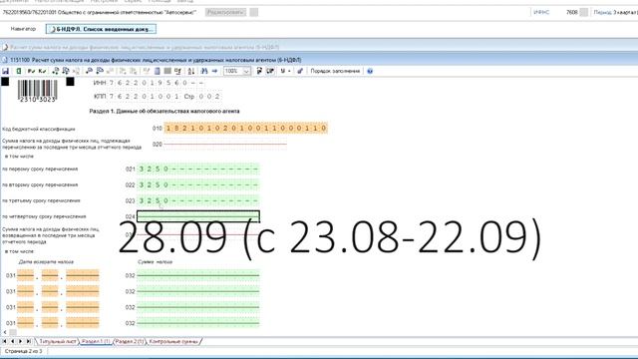This screenshot has height=359, width=638.
Task: Click the horizontal scrollbar left arrow
Action: tap(4, 332)
